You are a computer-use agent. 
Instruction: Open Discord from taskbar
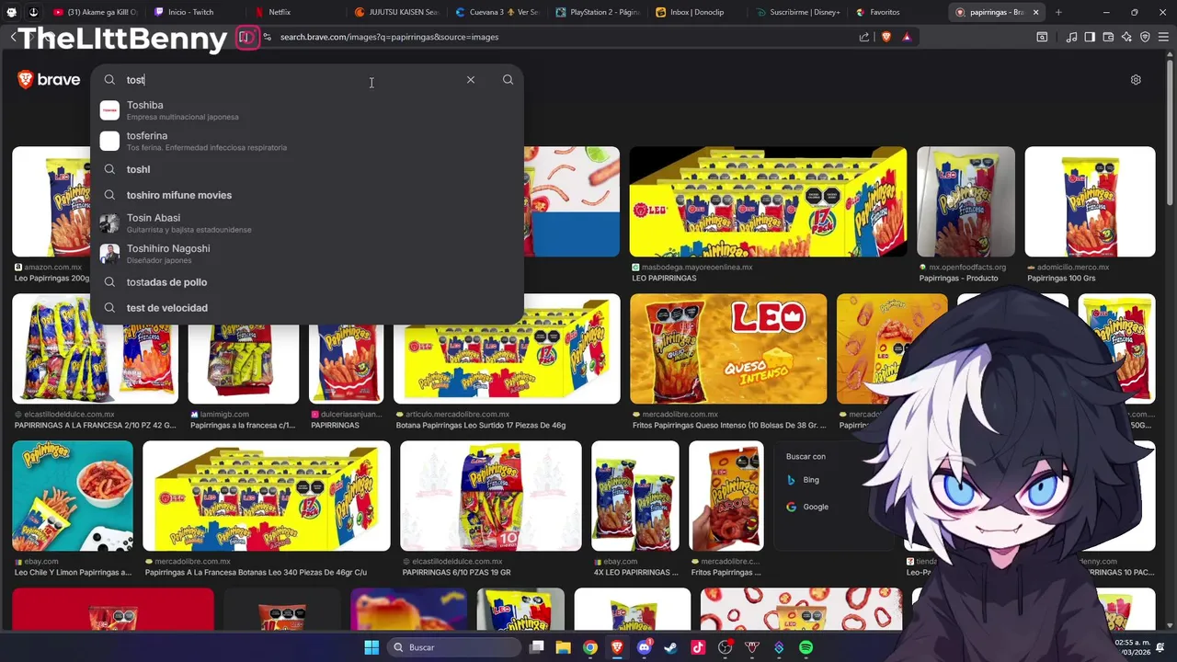[644, 647]
